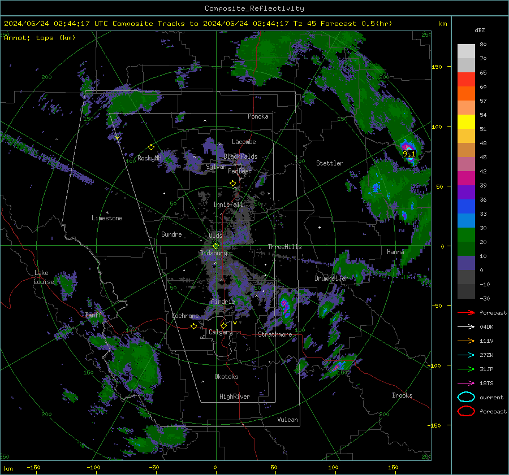Click the magenta 18TS arrow legend symbol
This screenshot has width=509, height=475.
click(466, 384)
